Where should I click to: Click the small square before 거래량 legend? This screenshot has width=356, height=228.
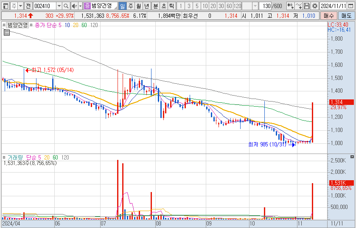click(4, 157)
